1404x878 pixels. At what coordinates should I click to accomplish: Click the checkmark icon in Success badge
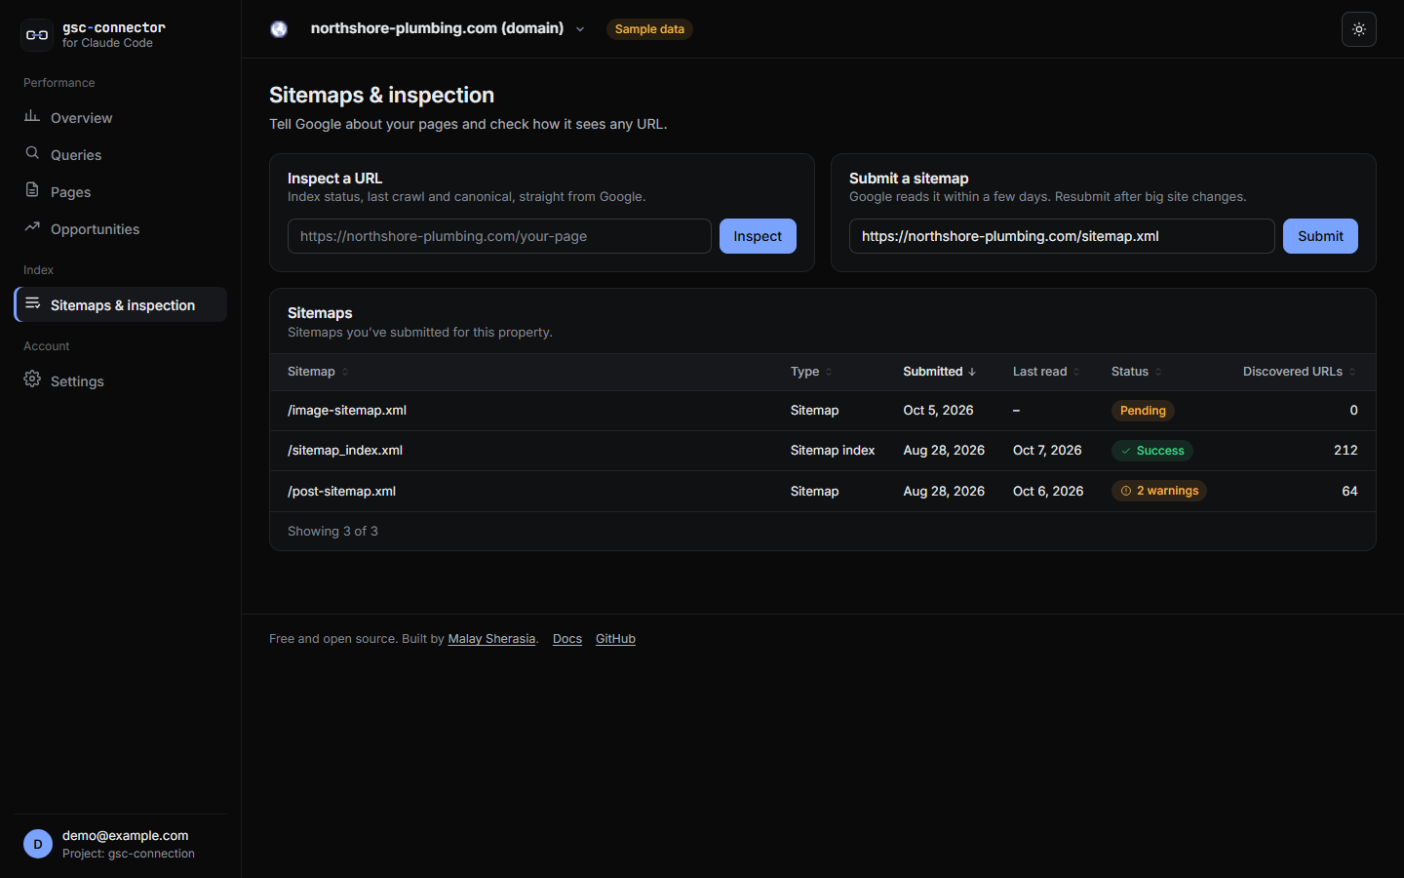tap(1126, 451)
